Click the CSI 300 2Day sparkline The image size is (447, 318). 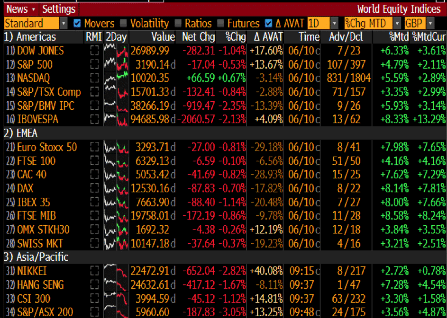116,298
